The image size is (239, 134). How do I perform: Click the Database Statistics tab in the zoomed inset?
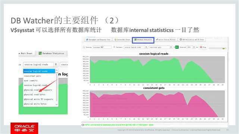[x=52, y=53]
